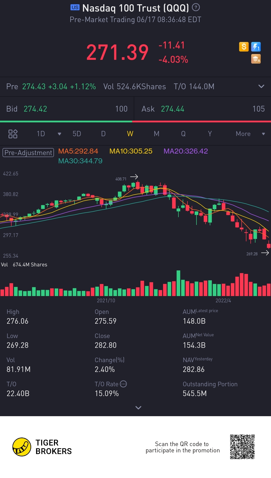Tap the Bid 274.42 price
Screen dimensions: 271x478
pyautogui.click(x=35, y=109)
